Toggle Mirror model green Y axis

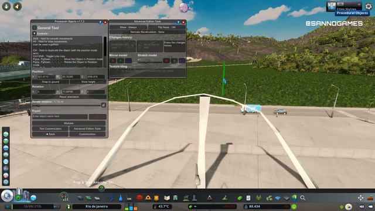coord(121,60)
